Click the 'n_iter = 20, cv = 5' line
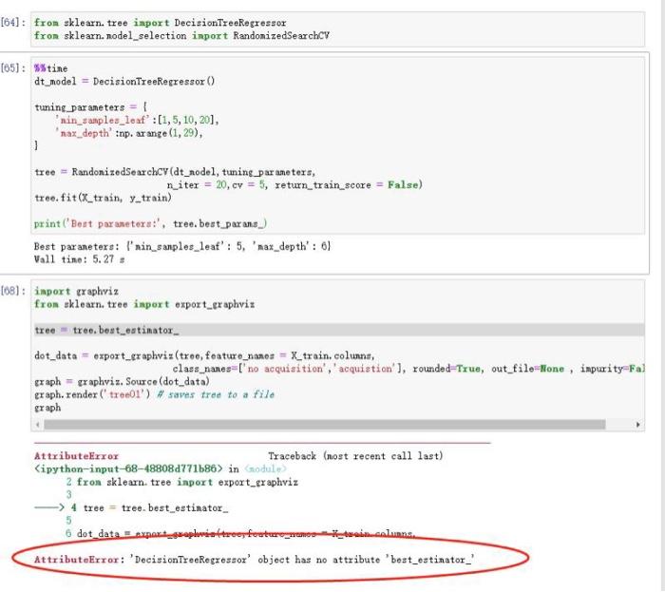Image resolution: width=665 pixels, height=592 pixels. (x=294, y=185)
